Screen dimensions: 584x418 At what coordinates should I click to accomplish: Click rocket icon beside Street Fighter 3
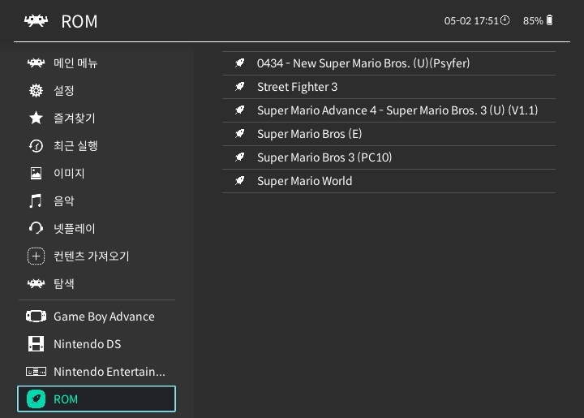point(240,87)
